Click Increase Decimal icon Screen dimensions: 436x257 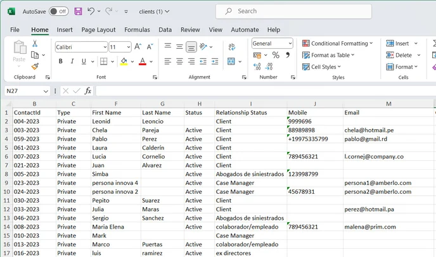click(257, 66)
